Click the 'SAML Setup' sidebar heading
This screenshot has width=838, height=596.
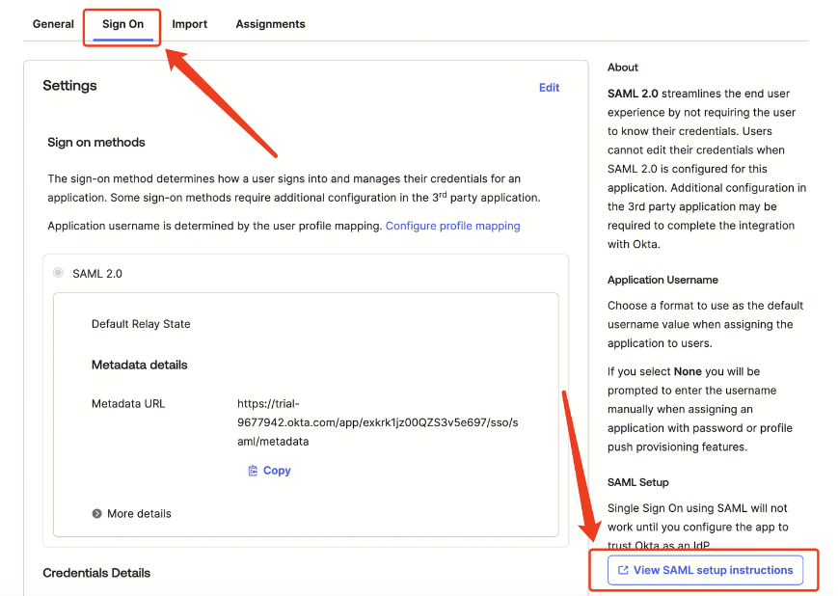[638, 482]
